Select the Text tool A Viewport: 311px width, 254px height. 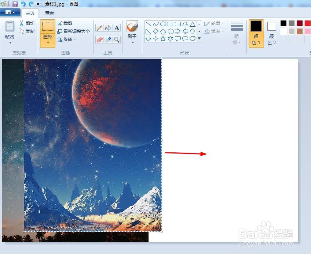click(x=117, y=28)
